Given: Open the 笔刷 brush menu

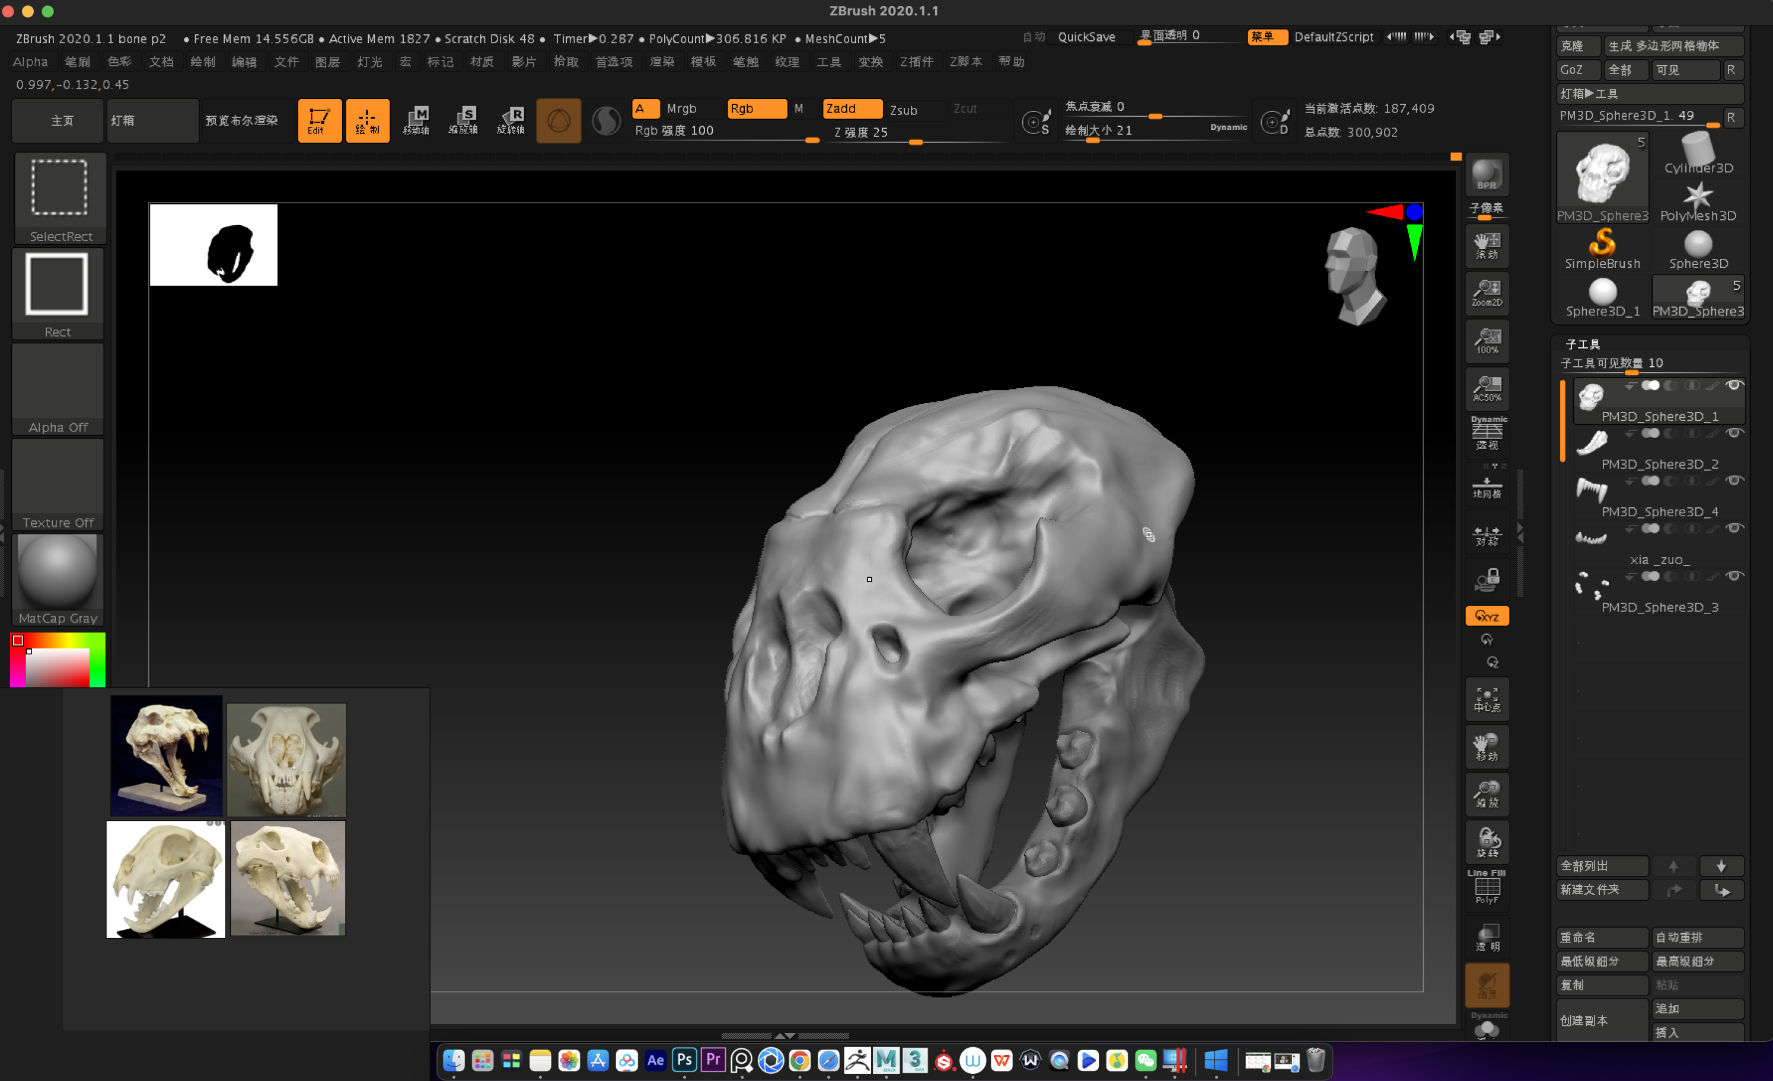Looking at the screenshot, I should 77,62.
